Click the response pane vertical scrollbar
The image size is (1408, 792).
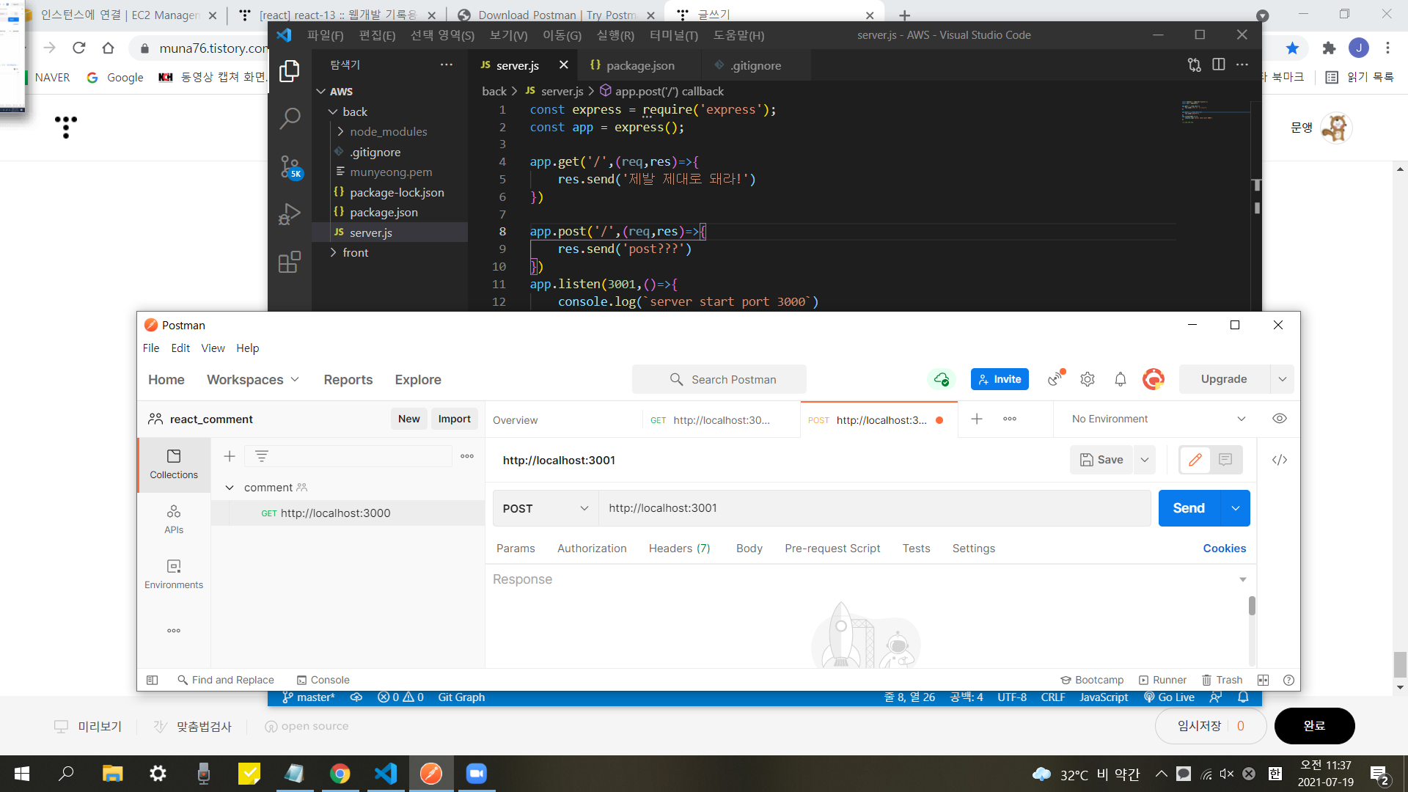pos(1252,606)
